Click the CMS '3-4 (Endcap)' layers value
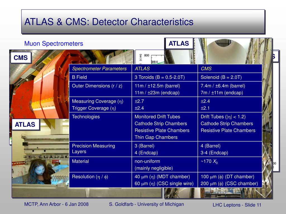The image size is (286, 214). (x=214, y=153)
